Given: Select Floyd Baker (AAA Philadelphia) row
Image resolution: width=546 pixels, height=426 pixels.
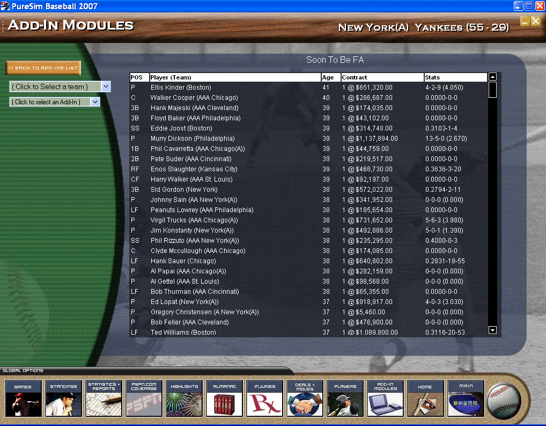Looking at the screenshot, I should pos(308,118).
